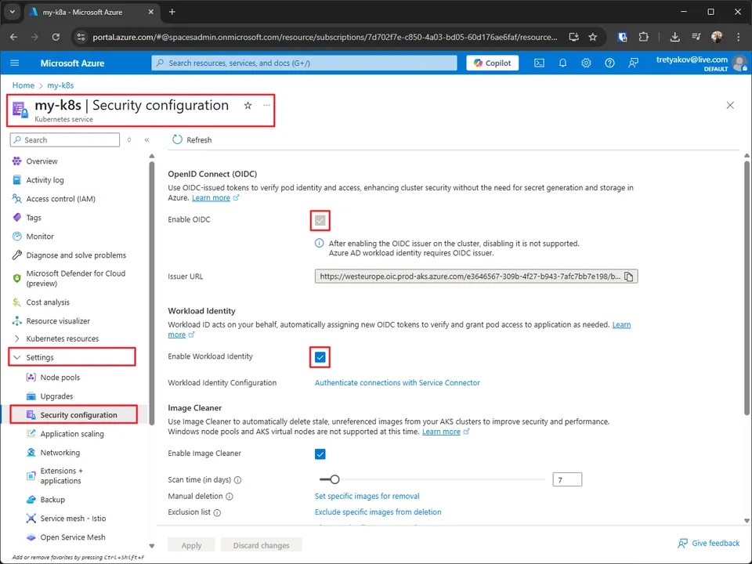Viewport: 752px width, 564px height.
Task: Open Open Service Mesh item
Action: point(72,537)
